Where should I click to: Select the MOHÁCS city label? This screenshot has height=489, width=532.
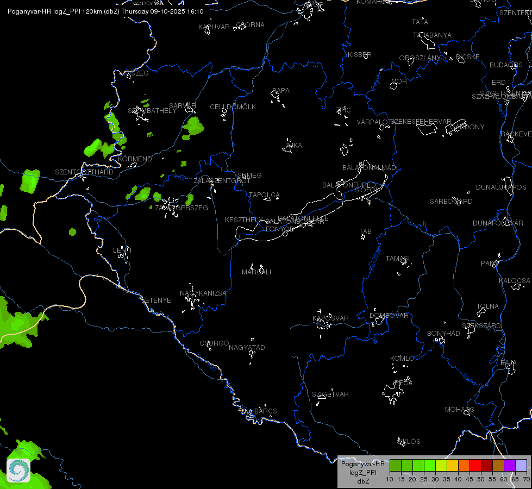point(459,410)
